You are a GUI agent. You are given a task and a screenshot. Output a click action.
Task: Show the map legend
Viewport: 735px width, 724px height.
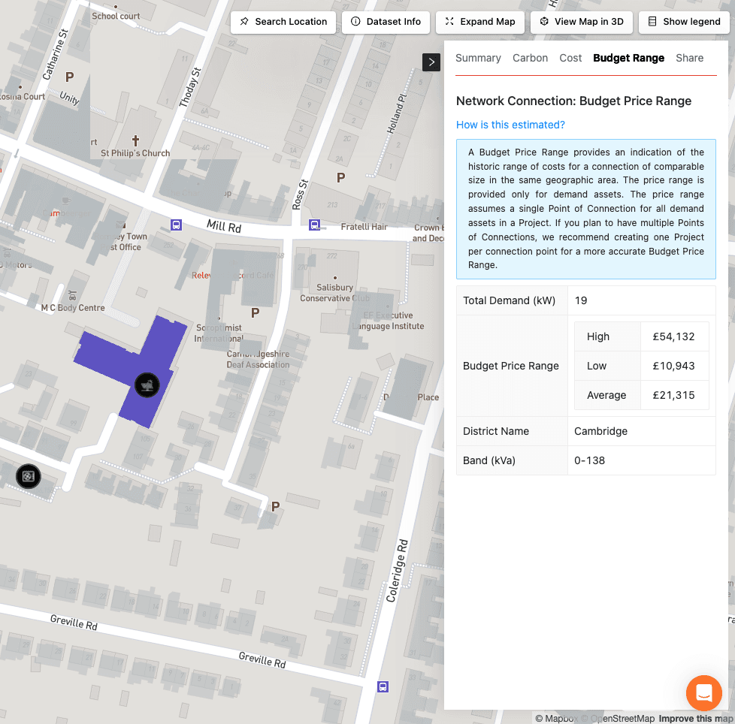[684, 22]
